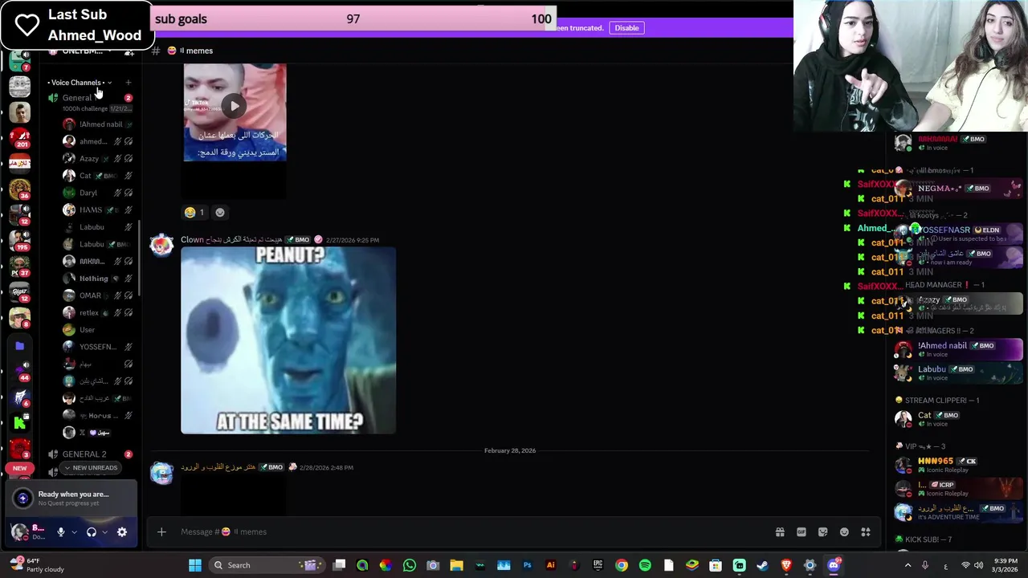This screenshot has width=1028, height=578.
Task: Open the GIF picker
Action: 801,531
